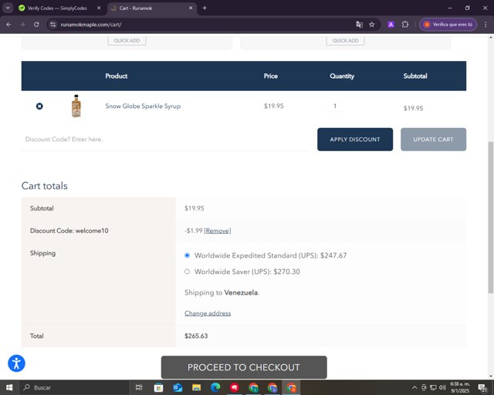This screenshot has width=494, height=395.
Task: Switch to Verify Codes SimplyCodes tab
Action: point(57,8)
